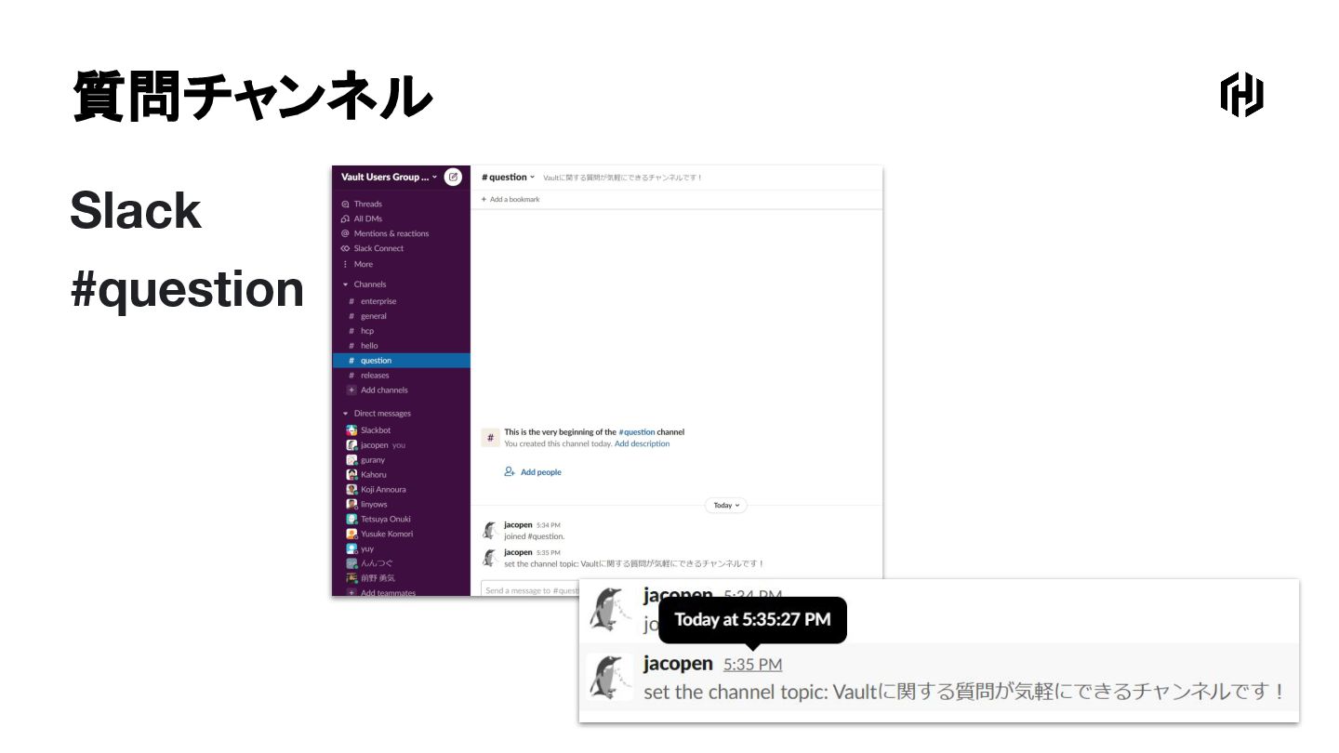The image size is (1339, 753).
Task: Click the Add teammates plus icon
Action: (351, 592)
